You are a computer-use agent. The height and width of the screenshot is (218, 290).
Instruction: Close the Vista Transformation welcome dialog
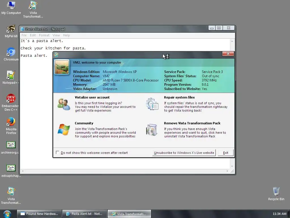228,54
